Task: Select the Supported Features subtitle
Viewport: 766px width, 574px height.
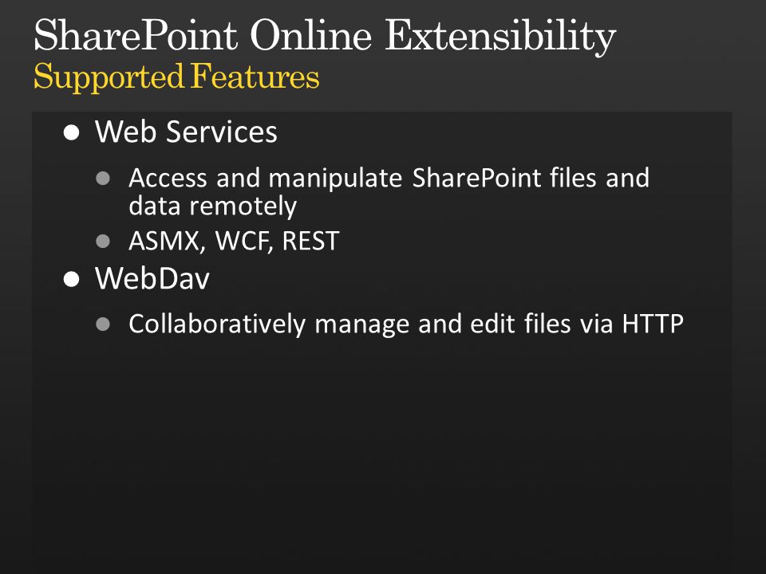Action: click(176, 77)
